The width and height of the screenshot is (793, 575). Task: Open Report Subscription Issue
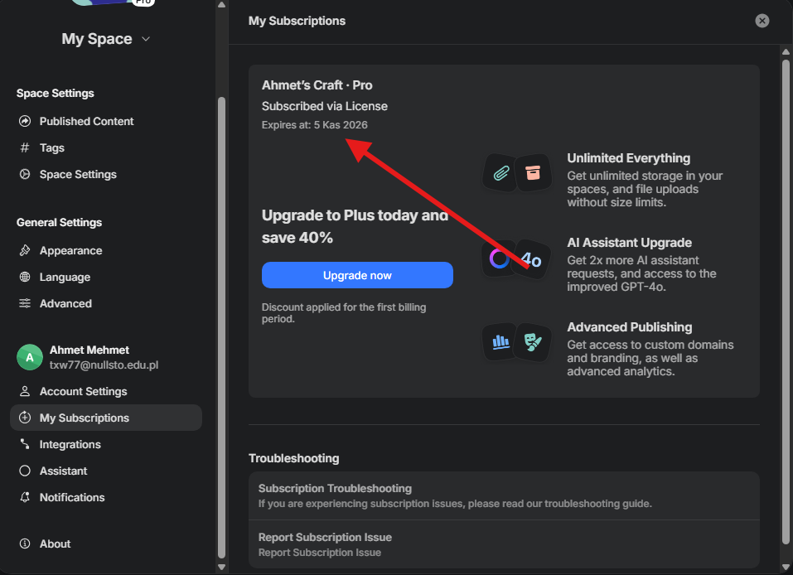pos(504,544)
